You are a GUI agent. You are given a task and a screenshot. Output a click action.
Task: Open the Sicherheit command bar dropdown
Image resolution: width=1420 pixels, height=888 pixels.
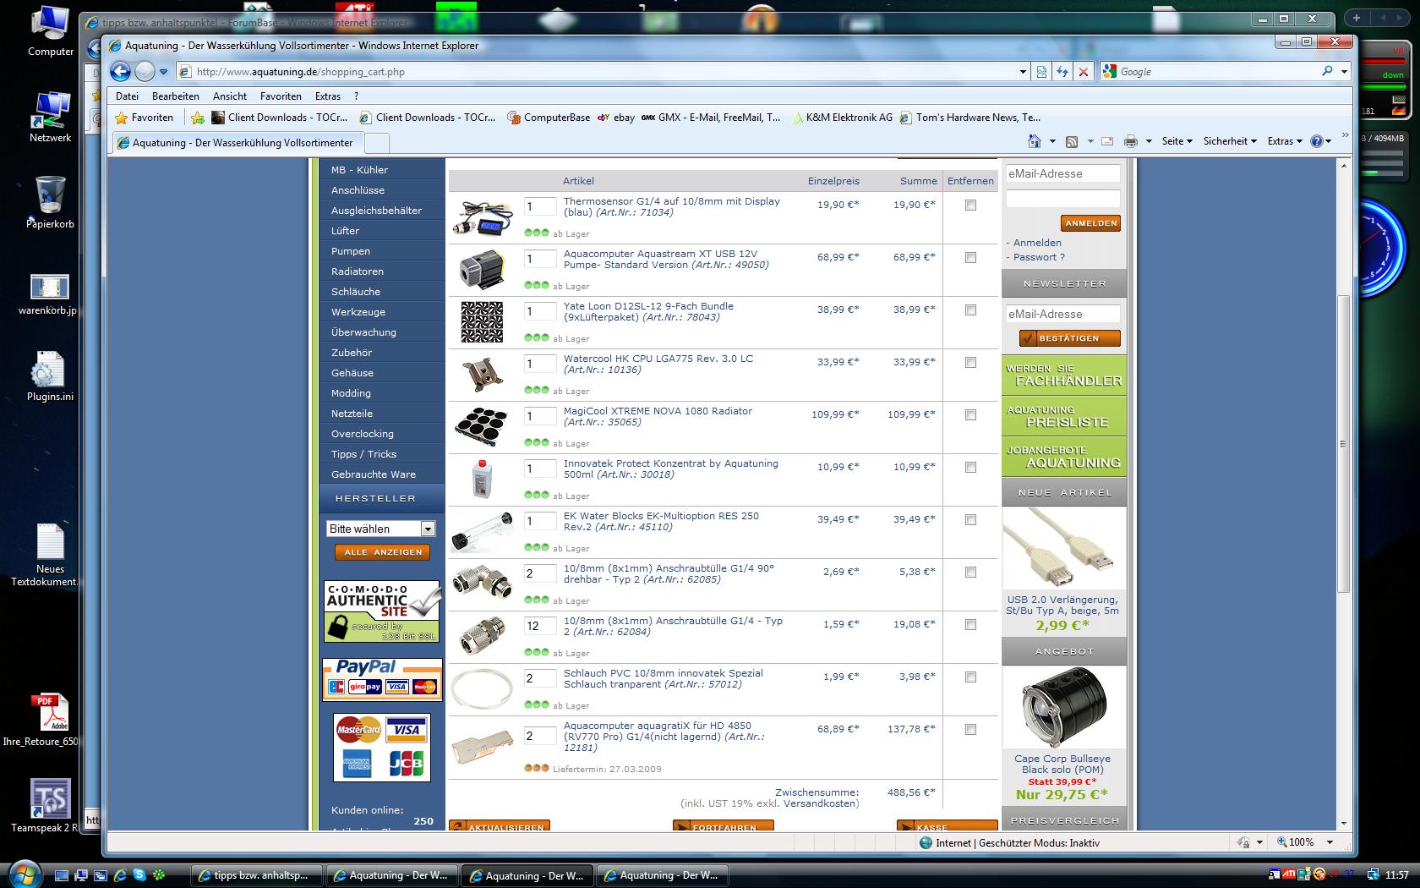click(1230, 141)
